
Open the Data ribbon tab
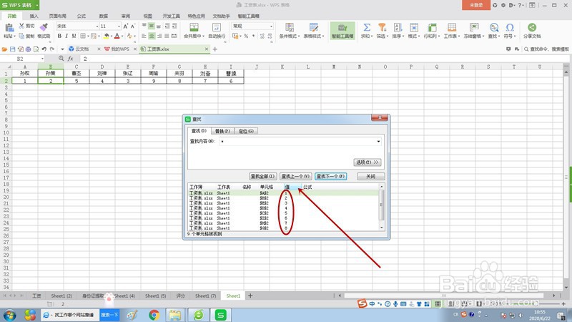click(104, 16)
